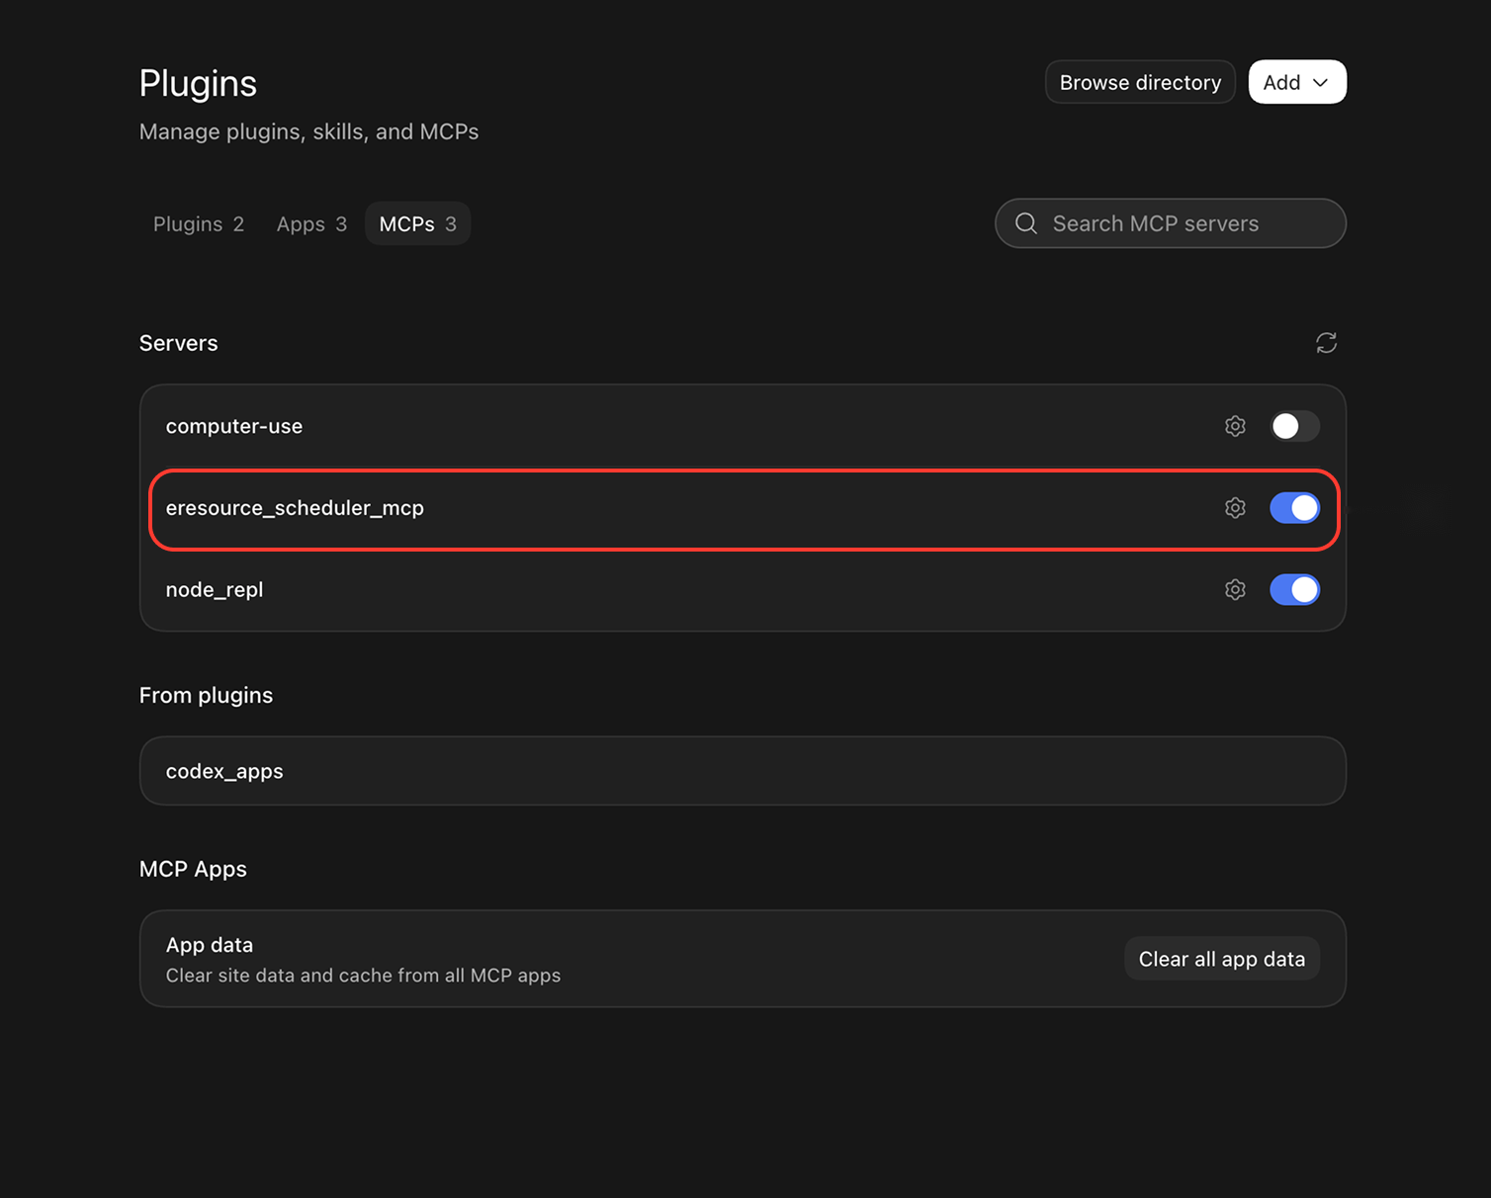The width and height of the screenshot is (1491, 1198).
Task: Switch to the Plugins tab
Action: pos(199,224)
